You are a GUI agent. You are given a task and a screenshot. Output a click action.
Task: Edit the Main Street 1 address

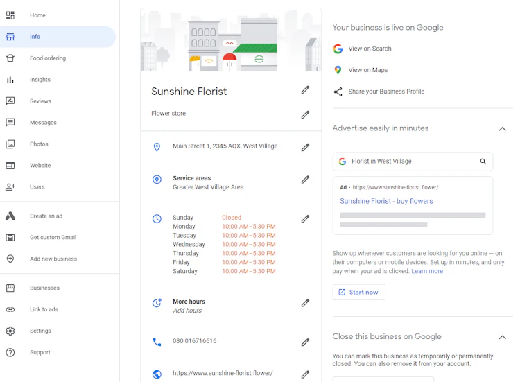pyautogui.click(x=306, y=147)
